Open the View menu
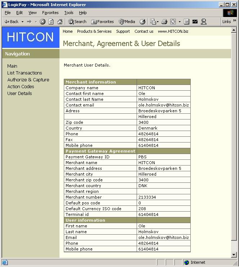The width and height of the screenshot is (239, 267). coord(32,13)
